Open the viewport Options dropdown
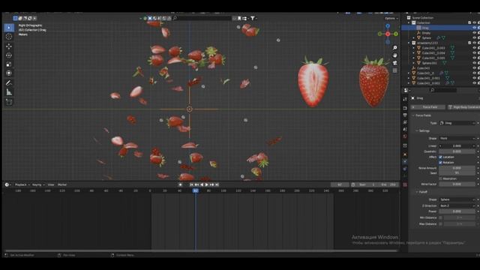 pyautogui.click(x=391, y=18)
